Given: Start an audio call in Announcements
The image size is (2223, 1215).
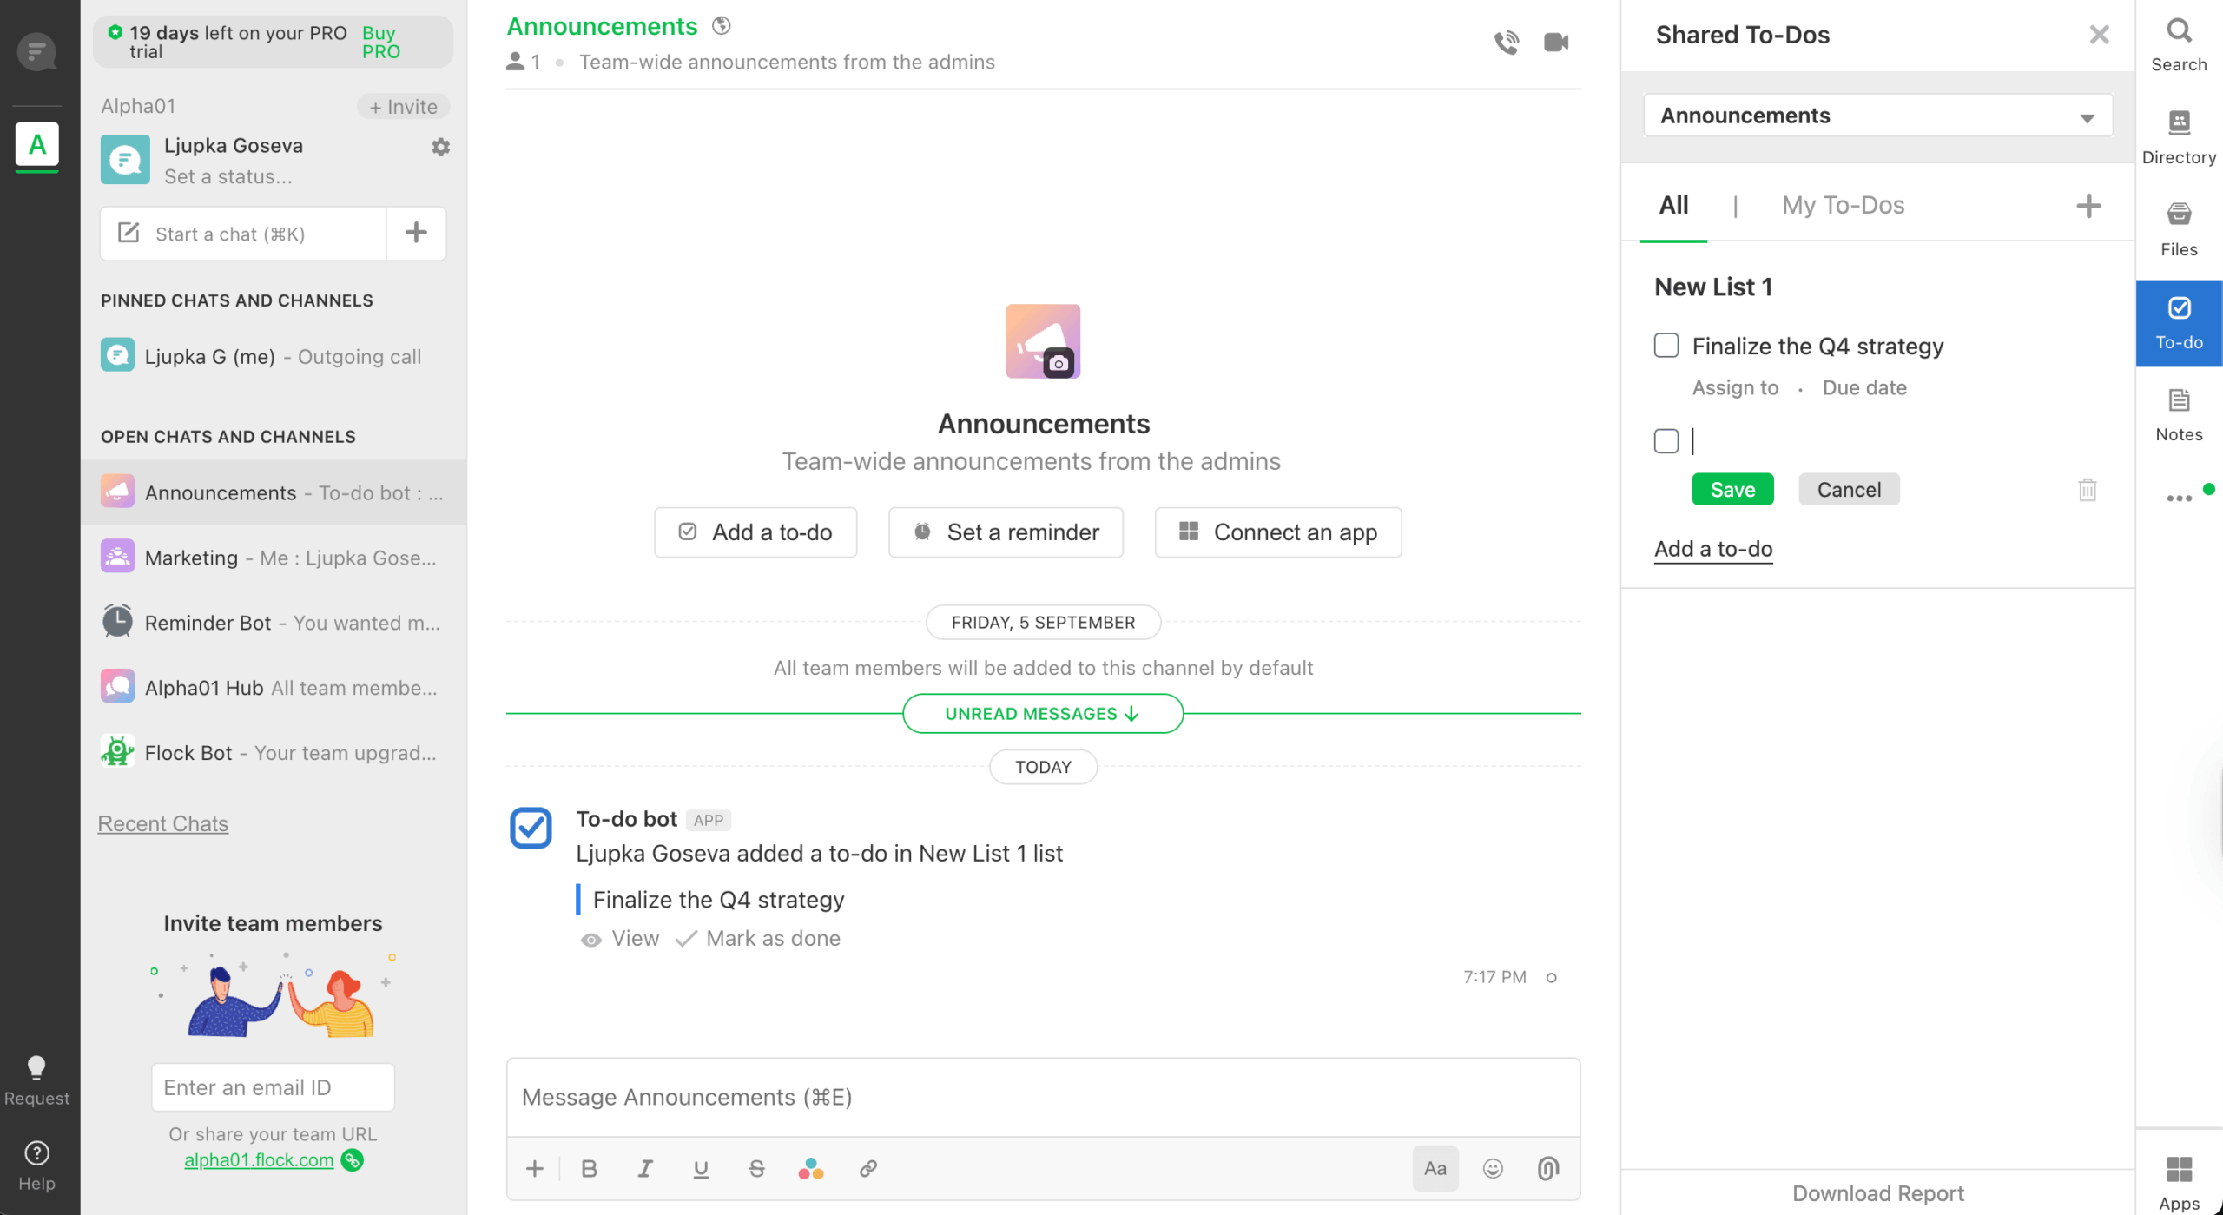Looking at the screenshot, I should [x=1507, y=42].
